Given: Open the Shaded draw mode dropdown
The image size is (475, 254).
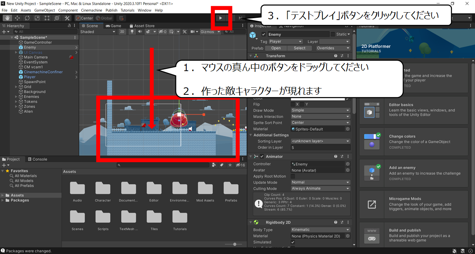Looking at the screenshot, I should click(98, 32).
